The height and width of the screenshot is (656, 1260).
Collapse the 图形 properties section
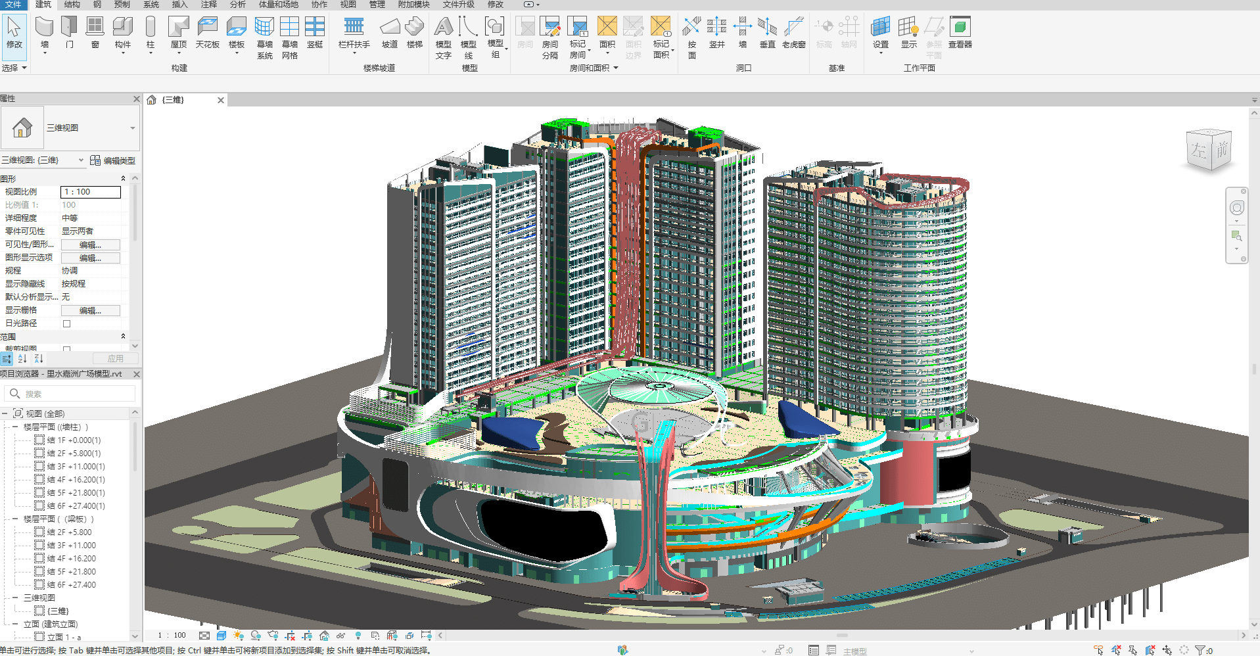pos(123,179)
